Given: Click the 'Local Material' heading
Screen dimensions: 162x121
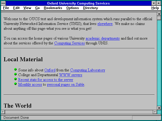Looking at the screenshot, I should coord(23,59).
